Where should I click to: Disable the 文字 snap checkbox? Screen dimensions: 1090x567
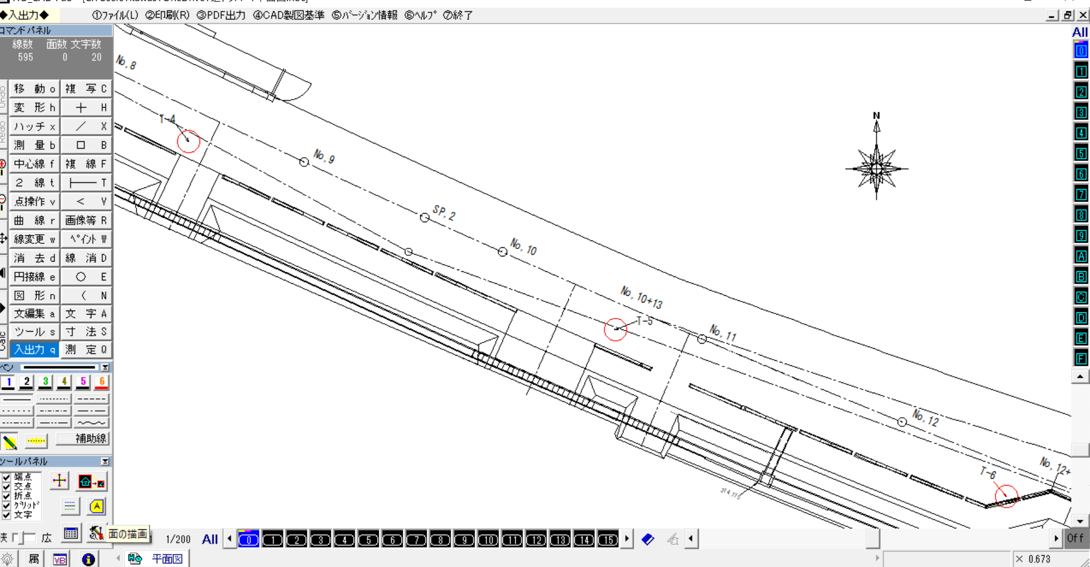click(x=7, y=515)
